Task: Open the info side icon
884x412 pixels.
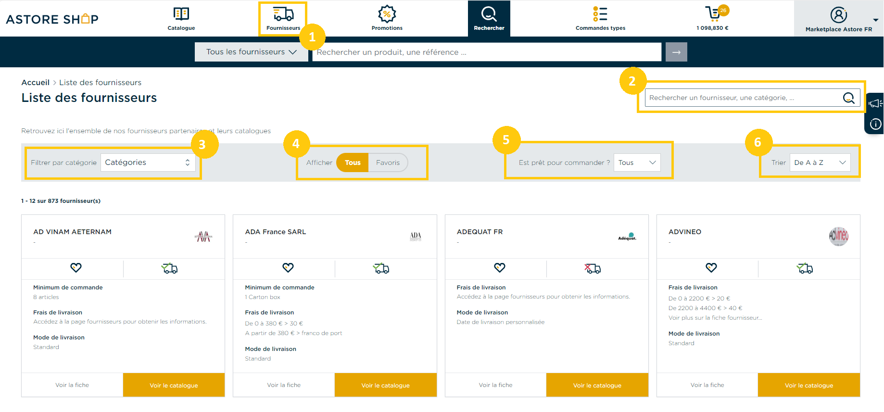Action: [x=875, y=124]
